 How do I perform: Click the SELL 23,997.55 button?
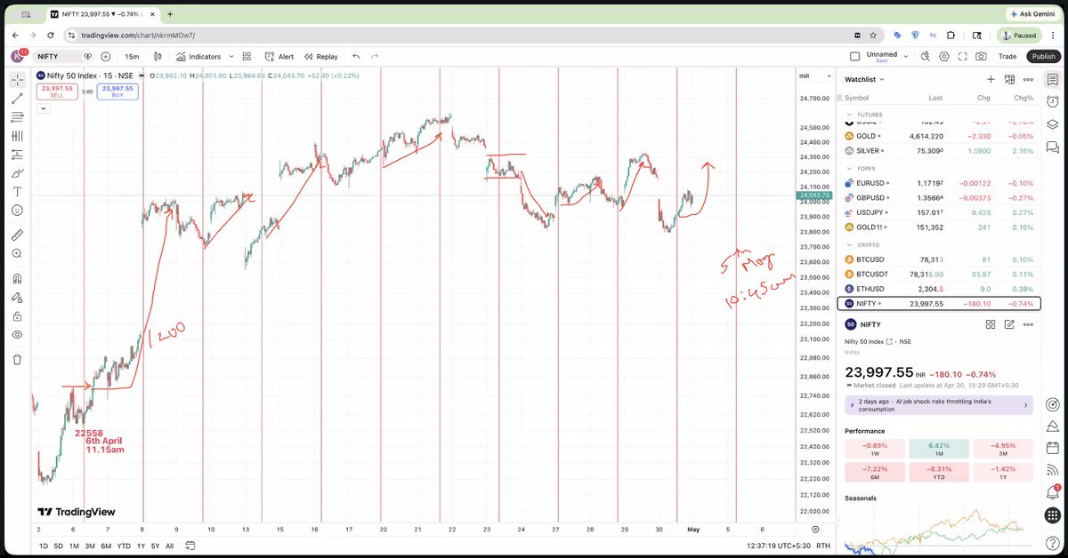point(57,91)
